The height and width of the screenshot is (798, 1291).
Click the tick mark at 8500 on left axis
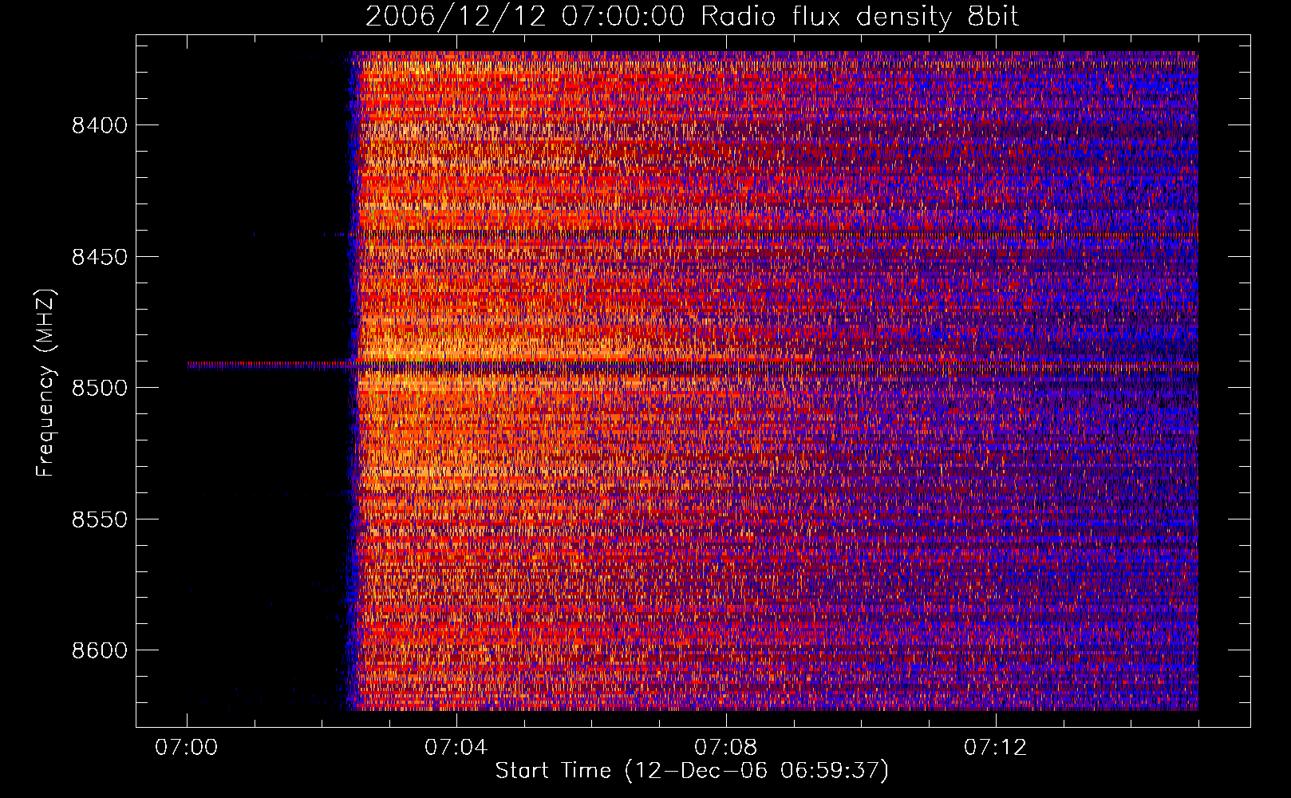(143, 387)
